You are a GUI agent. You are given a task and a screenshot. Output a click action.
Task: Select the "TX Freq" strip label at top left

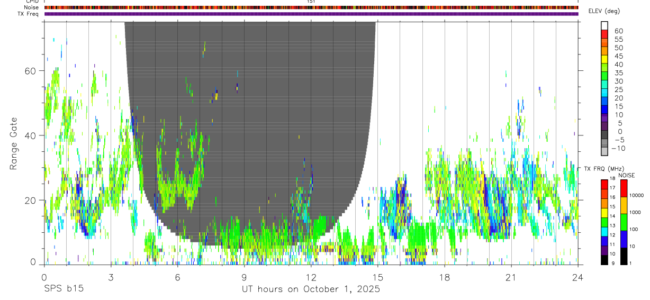(29, 14)
